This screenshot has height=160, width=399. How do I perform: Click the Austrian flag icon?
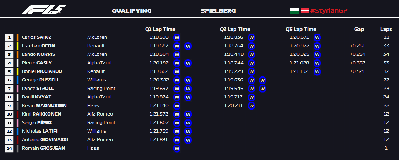[305, 11]
